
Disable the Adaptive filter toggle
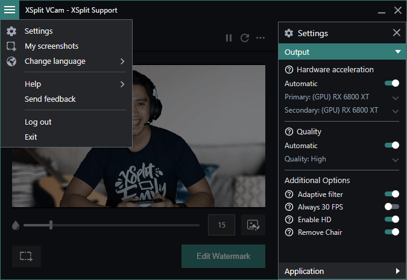pos(392,194)
